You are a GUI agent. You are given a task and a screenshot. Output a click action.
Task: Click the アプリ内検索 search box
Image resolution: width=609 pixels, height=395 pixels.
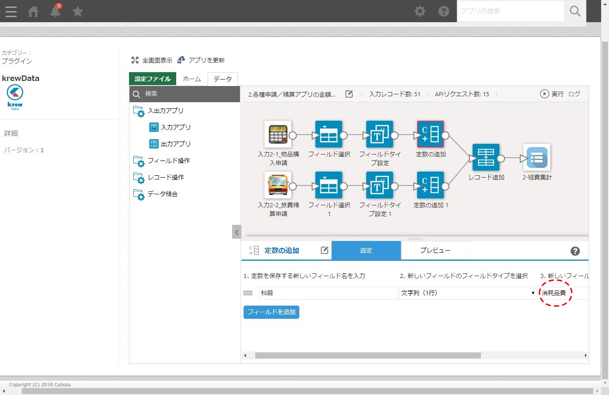point(511,11)
